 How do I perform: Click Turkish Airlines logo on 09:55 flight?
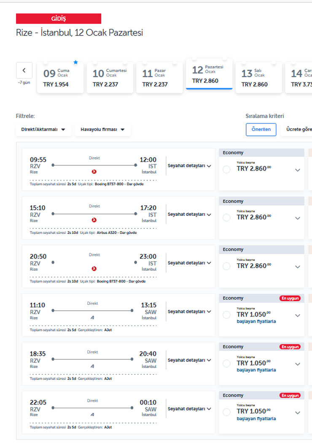click(94, 171)
